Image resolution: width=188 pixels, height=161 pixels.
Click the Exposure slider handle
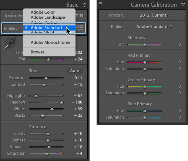[x=46, y=78]
